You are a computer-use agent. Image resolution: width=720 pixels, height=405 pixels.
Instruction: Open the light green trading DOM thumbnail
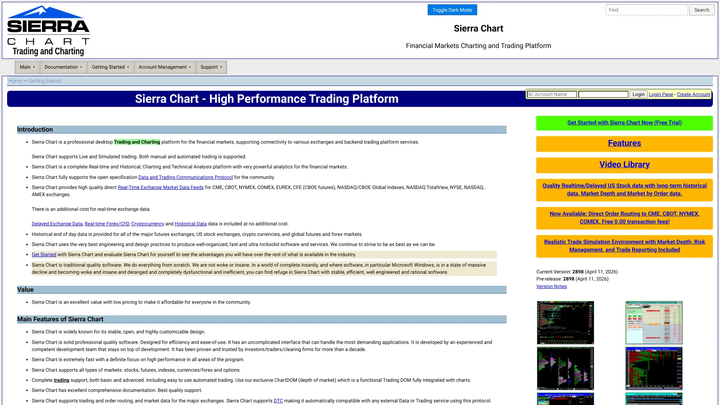pyautogui.click(x=654, y=322)
